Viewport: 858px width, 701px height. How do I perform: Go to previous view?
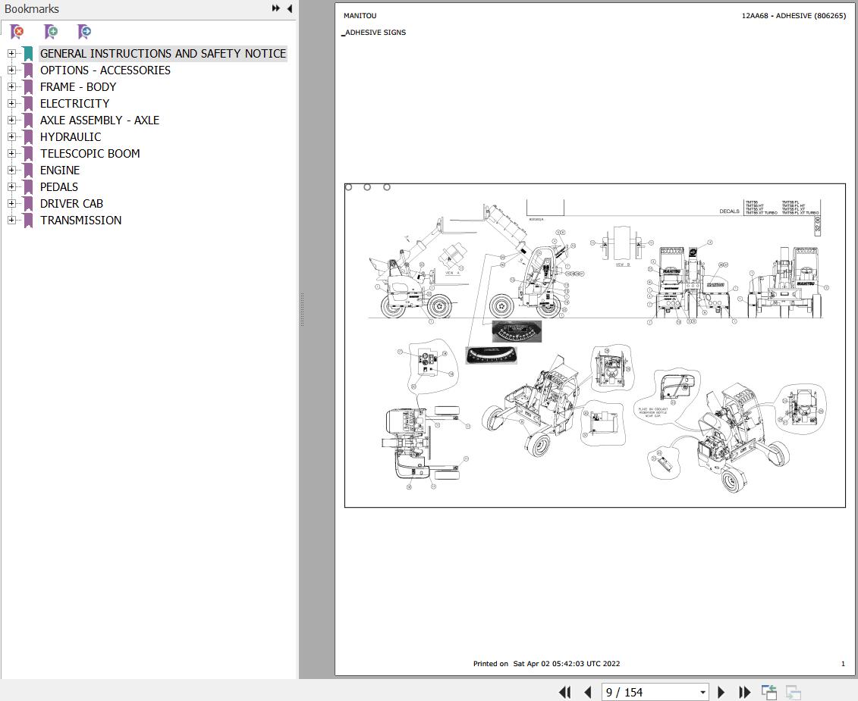(x=769, y=691)
